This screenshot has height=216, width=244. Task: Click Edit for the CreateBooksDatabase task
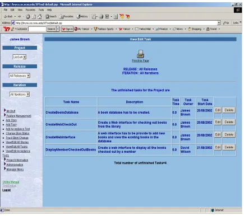tap(218, 110)
